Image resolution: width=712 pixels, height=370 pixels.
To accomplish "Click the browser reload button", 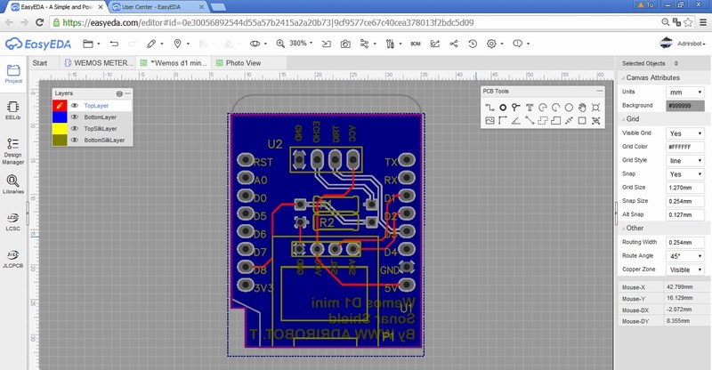I will pos(39,22).
